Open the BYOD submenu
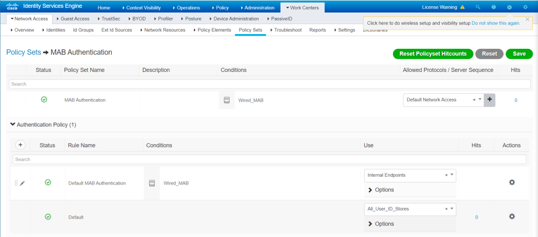The width and height of the screenshot is (538, 237). [137, 19]
